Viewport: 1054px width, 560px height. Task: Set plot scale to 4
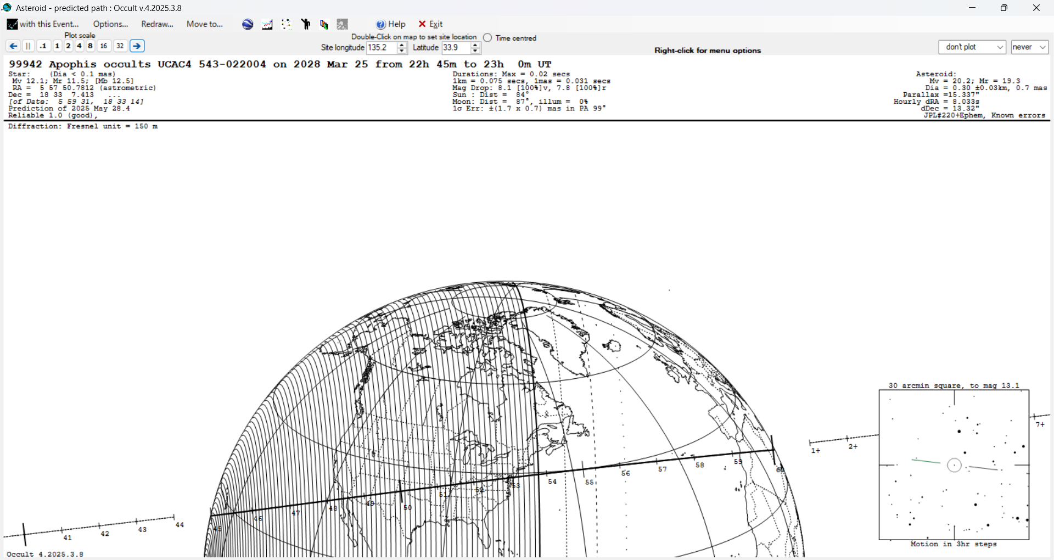pos(79,46)
